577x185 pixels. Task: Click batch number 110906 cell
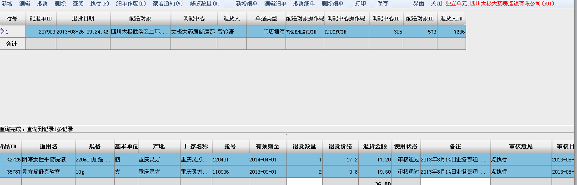(231, 172)
